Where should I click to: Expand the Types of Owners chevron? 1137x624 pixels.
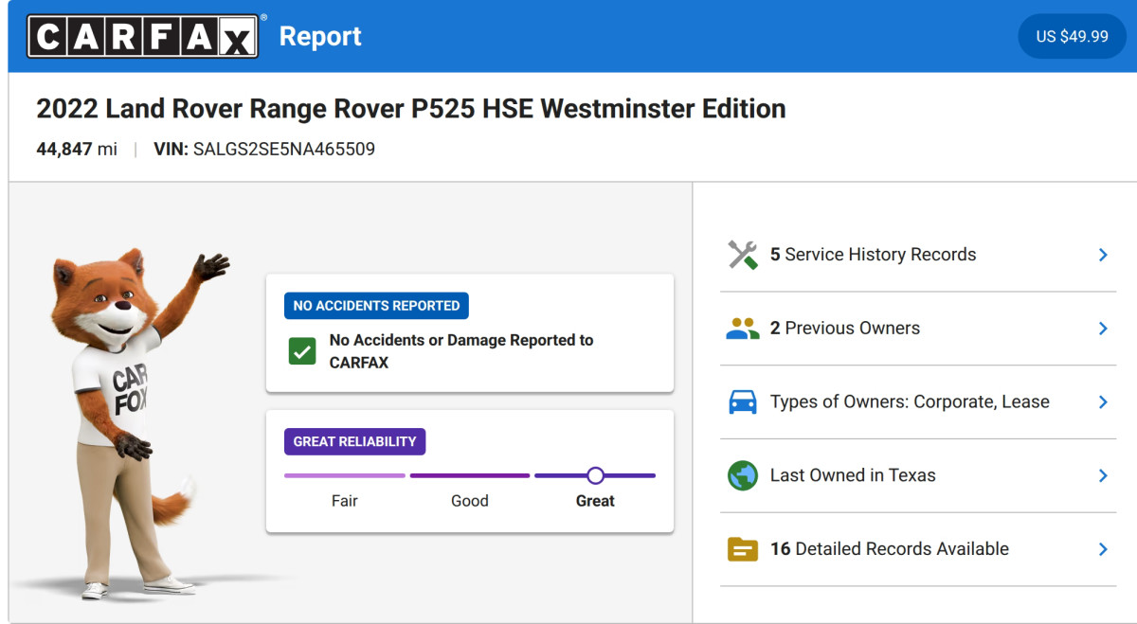1103,401
